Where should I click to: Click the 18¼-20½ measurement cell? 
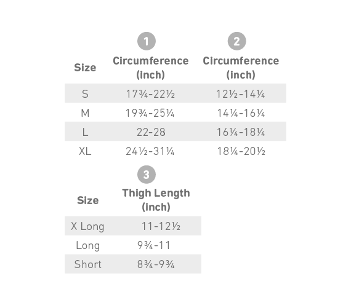[241, 151]
